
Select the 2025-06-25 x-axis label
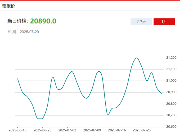click(42, 130)
